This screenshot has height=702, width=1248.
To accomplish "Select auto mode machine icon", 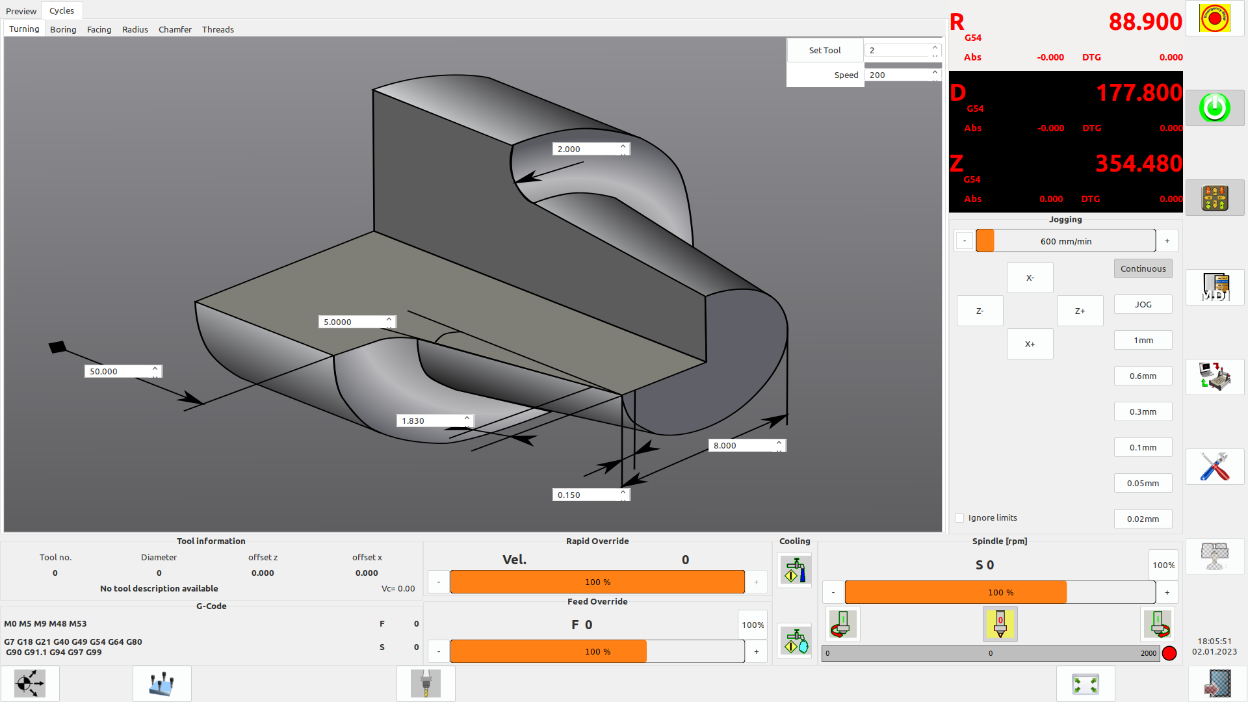I will [x=1215, y=377].
